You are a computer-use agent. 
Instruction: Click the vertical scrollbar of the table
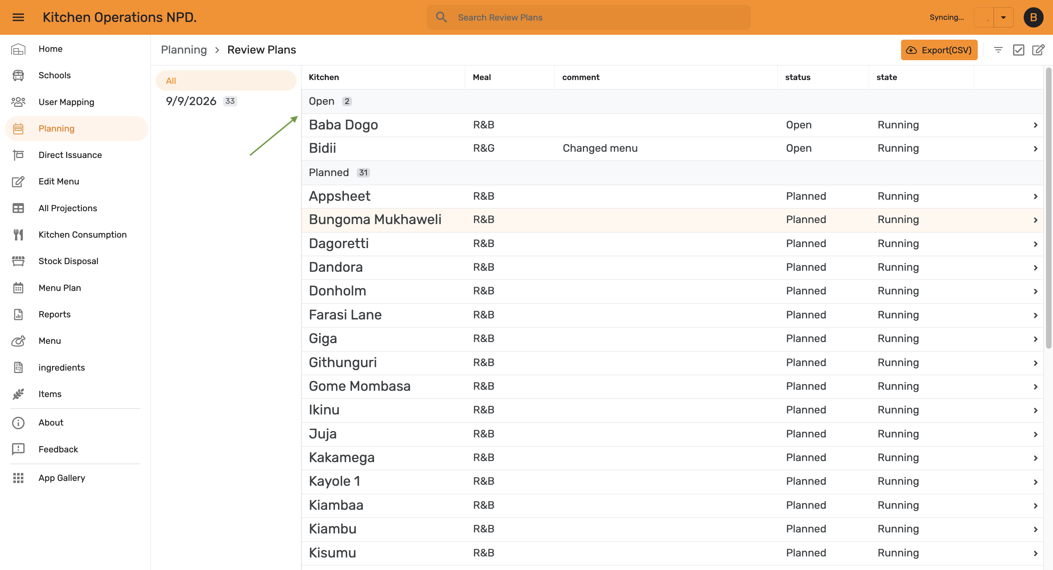click(1048, 208)
